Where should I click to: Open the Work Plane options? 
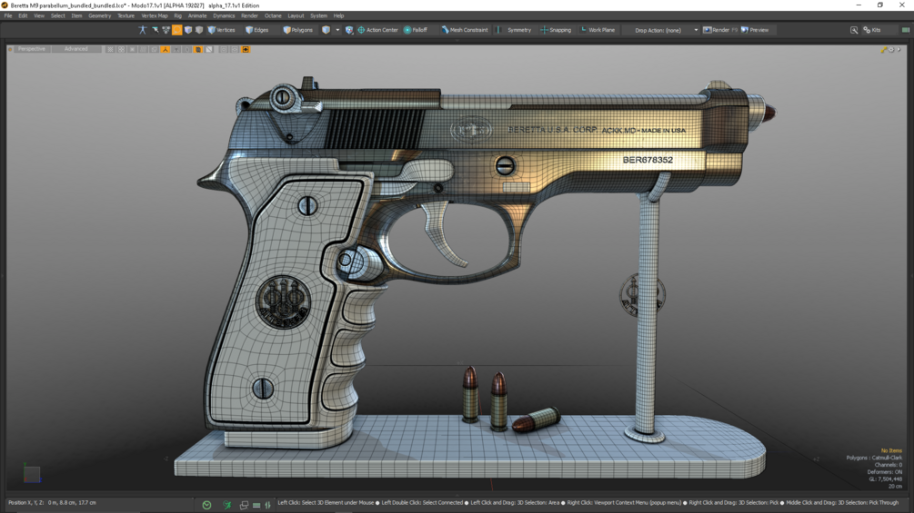598,30
